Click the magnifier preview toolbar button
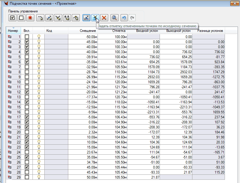The width and height of the screenshot is (240, 183). pos(114,18)
